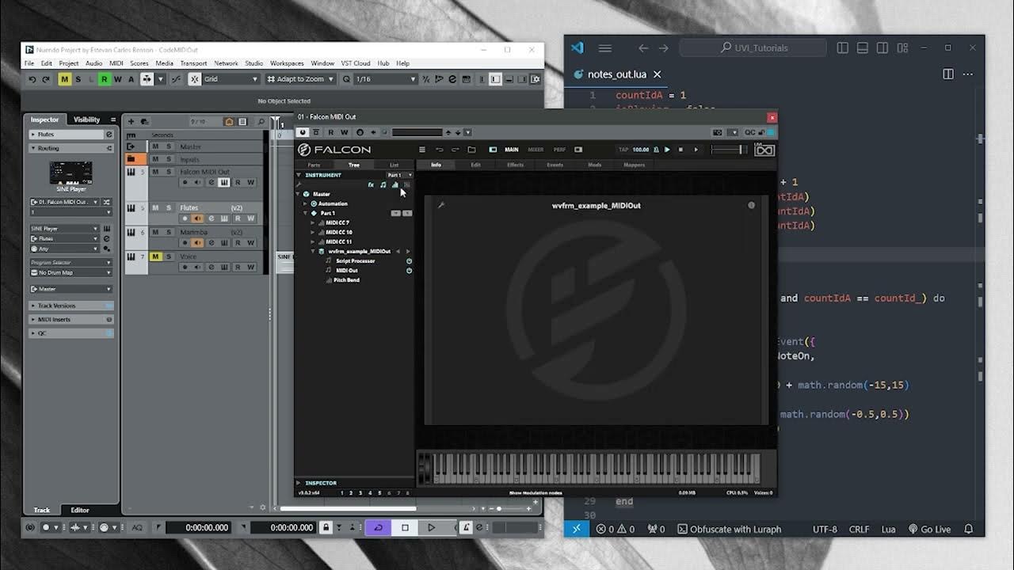
Task: Open the Falcon folder browser icon
Action: click(x=472, y=149)
